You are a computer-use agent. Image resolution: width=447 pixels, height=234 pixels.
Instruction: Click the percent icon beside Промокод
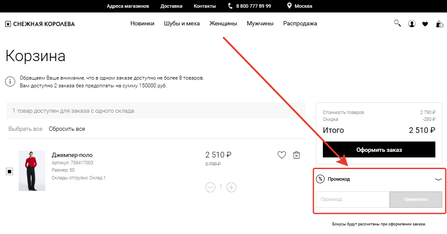click(320, 179)
